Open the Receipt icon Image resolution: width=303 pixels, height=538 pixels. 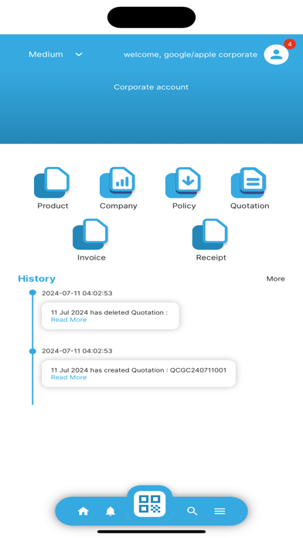210,234
